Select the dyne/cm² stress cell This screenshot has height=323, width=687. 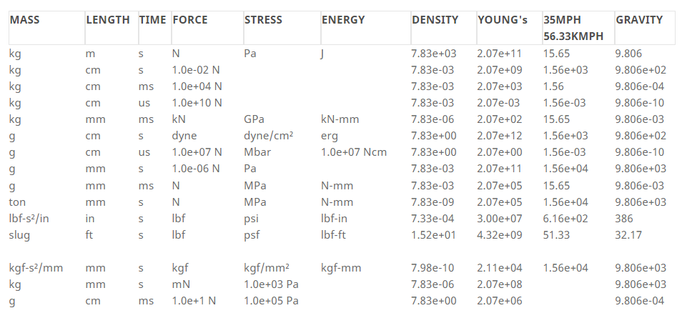tap(268, 136)
